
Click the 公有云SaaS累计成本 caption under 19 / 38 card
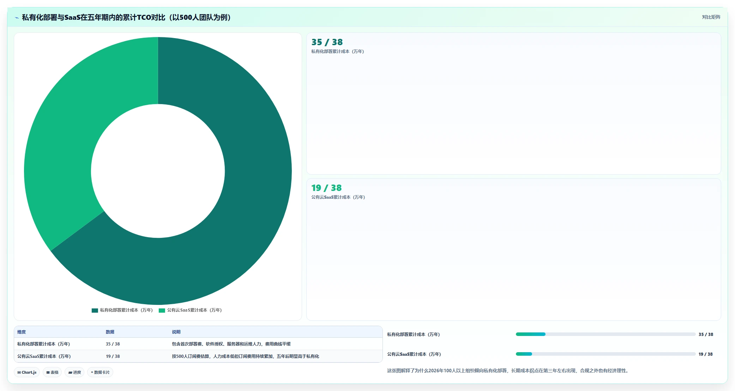(x=338, y=197)
